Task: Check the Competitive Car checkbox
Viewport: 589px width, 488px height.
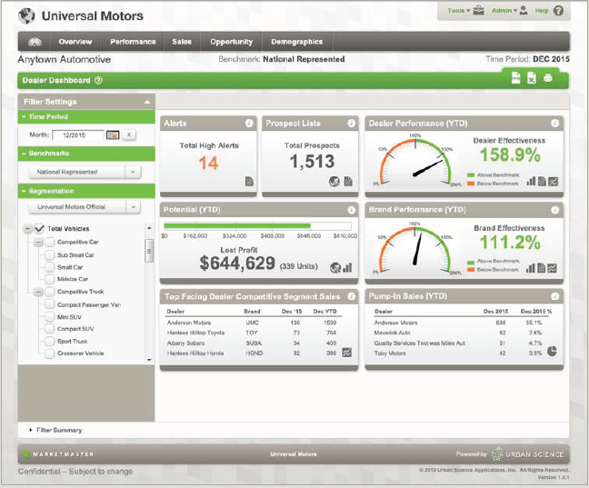Action: click(50, 243)
